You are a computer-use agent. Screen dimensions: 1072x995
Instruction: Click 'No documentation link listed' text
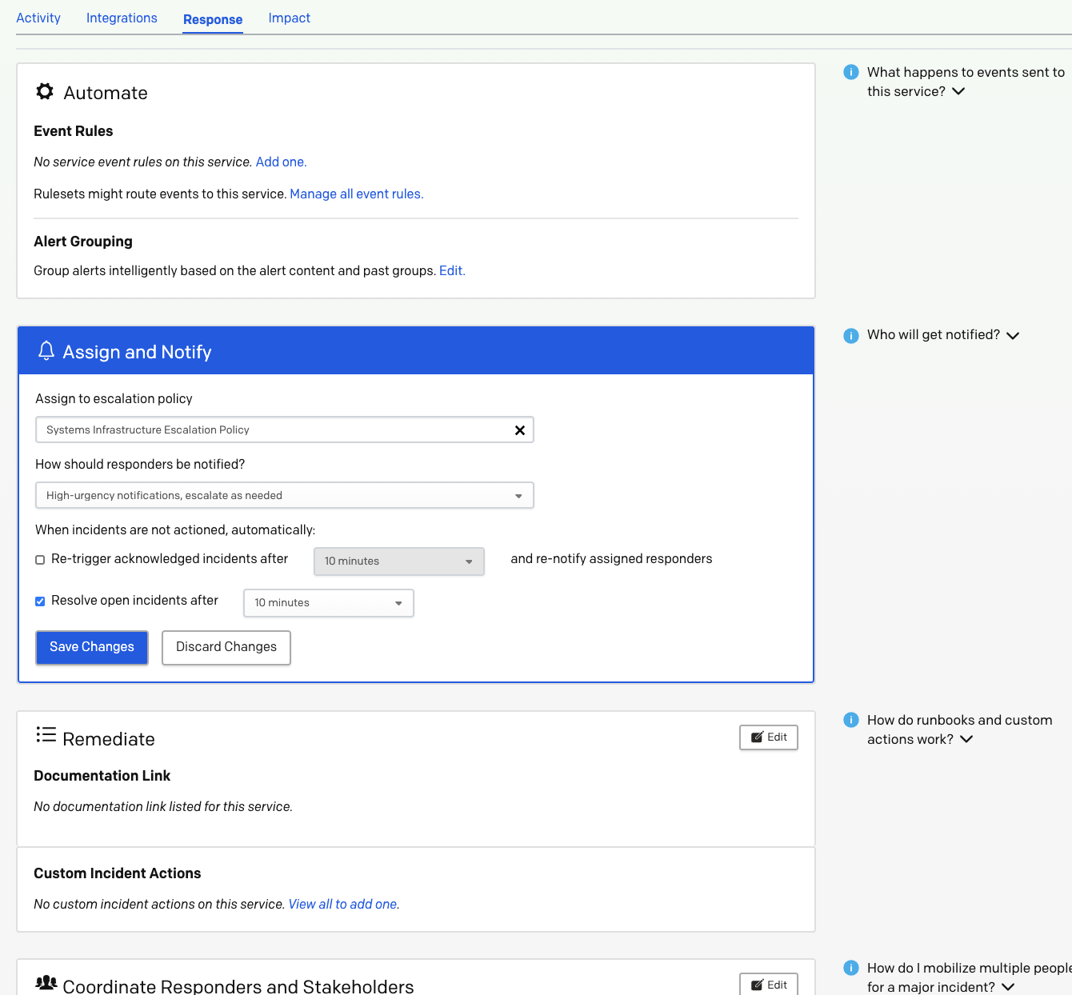point(163,806)
